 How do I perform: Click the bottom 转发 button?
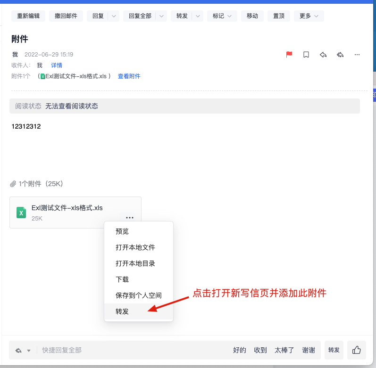334,350
